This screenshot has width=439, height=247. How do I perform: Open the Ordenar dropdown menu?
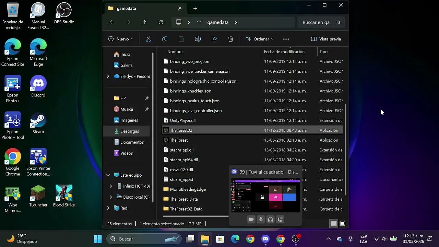260,39
